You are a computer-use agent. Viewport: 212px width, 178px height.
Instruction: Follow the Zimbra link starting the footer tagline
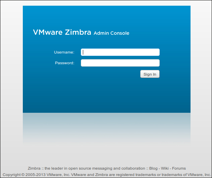34,168
